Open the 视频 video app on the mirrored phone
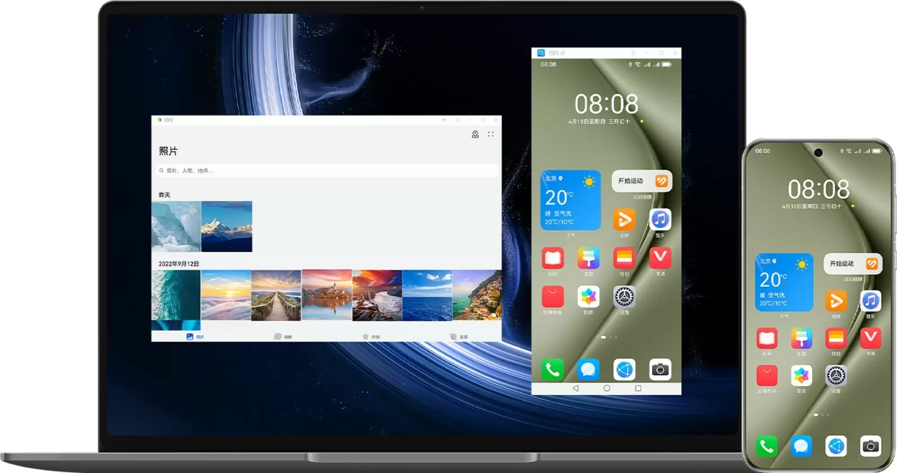This screenshot has width=897, height=473. (624, 219)
